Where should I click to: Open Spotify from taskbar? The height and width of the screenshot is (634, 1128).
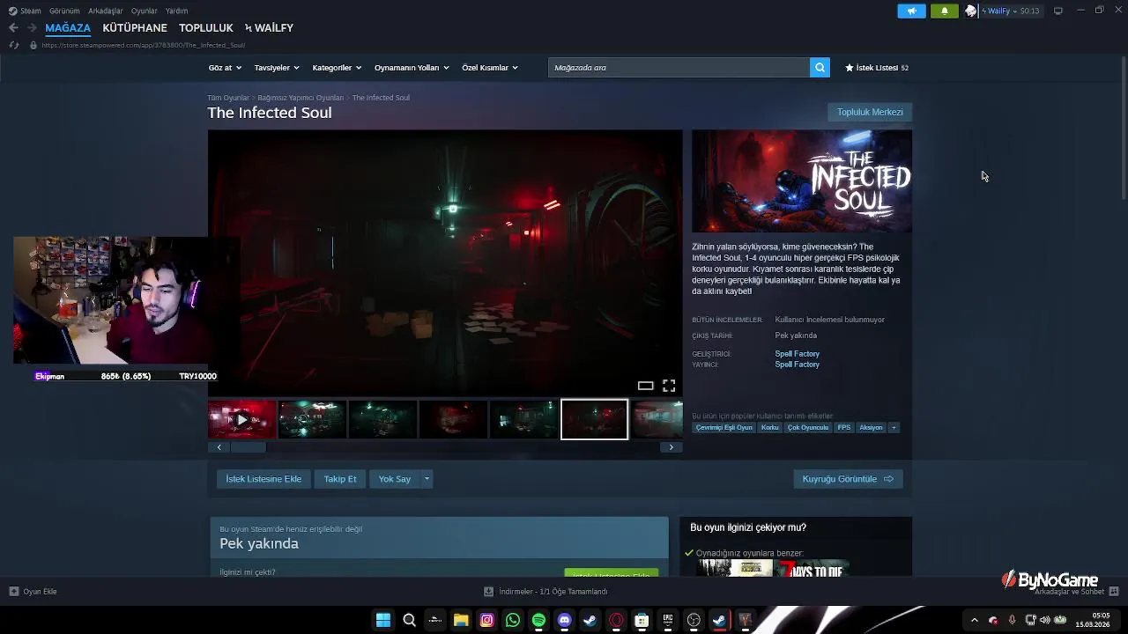pos(538,621)
